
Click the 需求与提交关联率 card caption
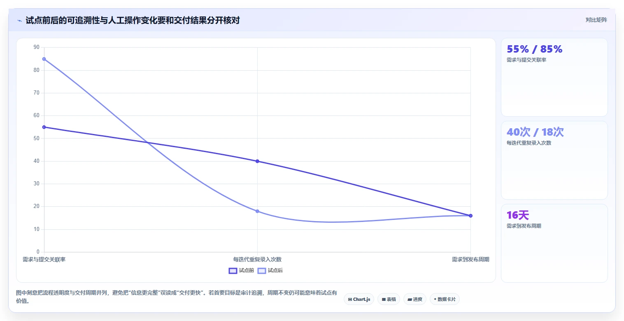coord(526,60)
